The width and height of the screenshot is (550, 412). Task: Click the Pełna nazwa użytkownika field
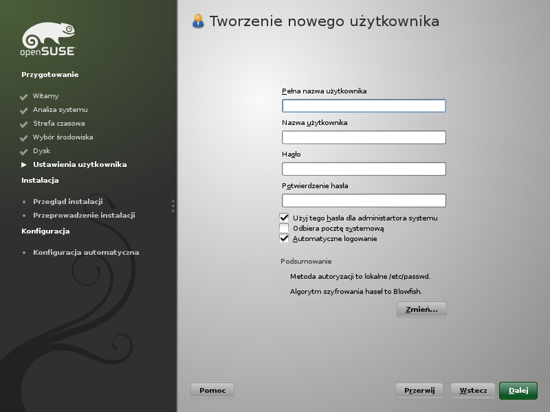pos(364,106)
